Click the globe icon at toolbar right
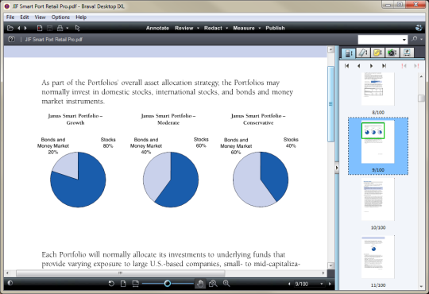Viewport: 429px width, 294px height. pyautogui.click(x=419, y=28)
